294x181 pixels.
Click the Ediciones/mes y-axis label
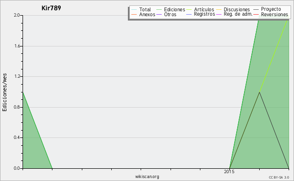4,92
